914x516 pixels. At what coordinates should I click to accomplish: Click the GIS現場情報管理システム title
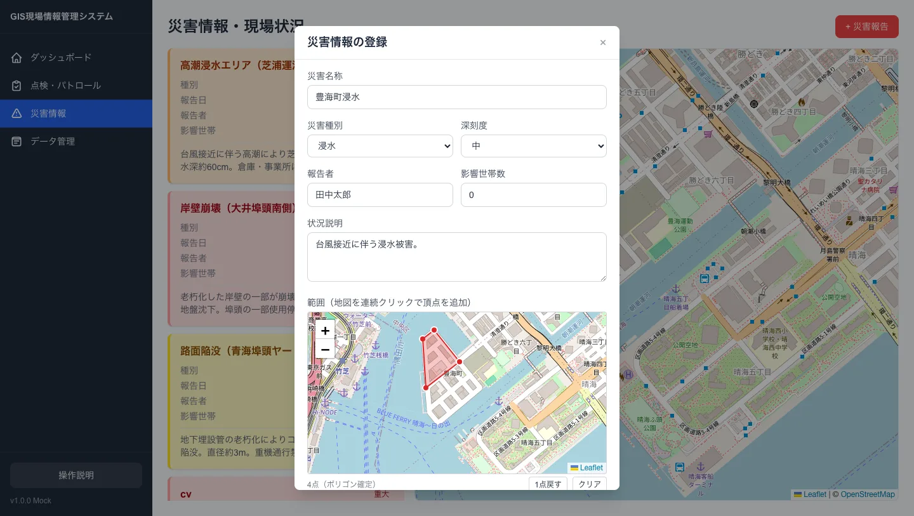62,17
